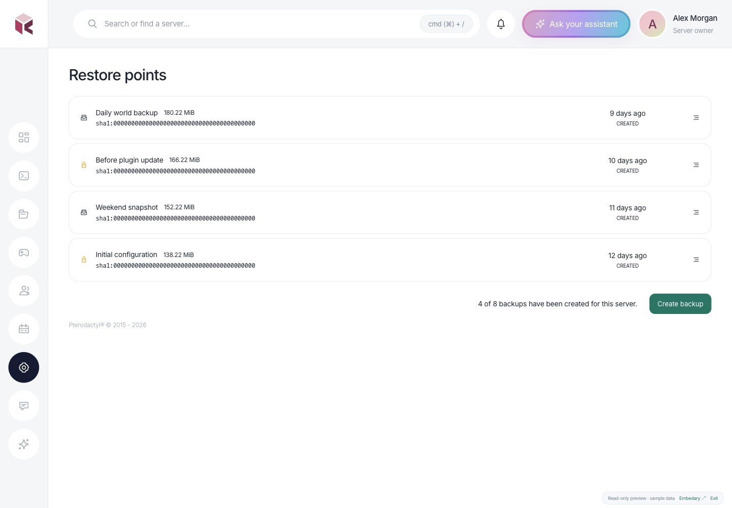Click the Daily world backup name
This screenshot has height=508, width=732.
pyautogui.click(x=127, y=113)
